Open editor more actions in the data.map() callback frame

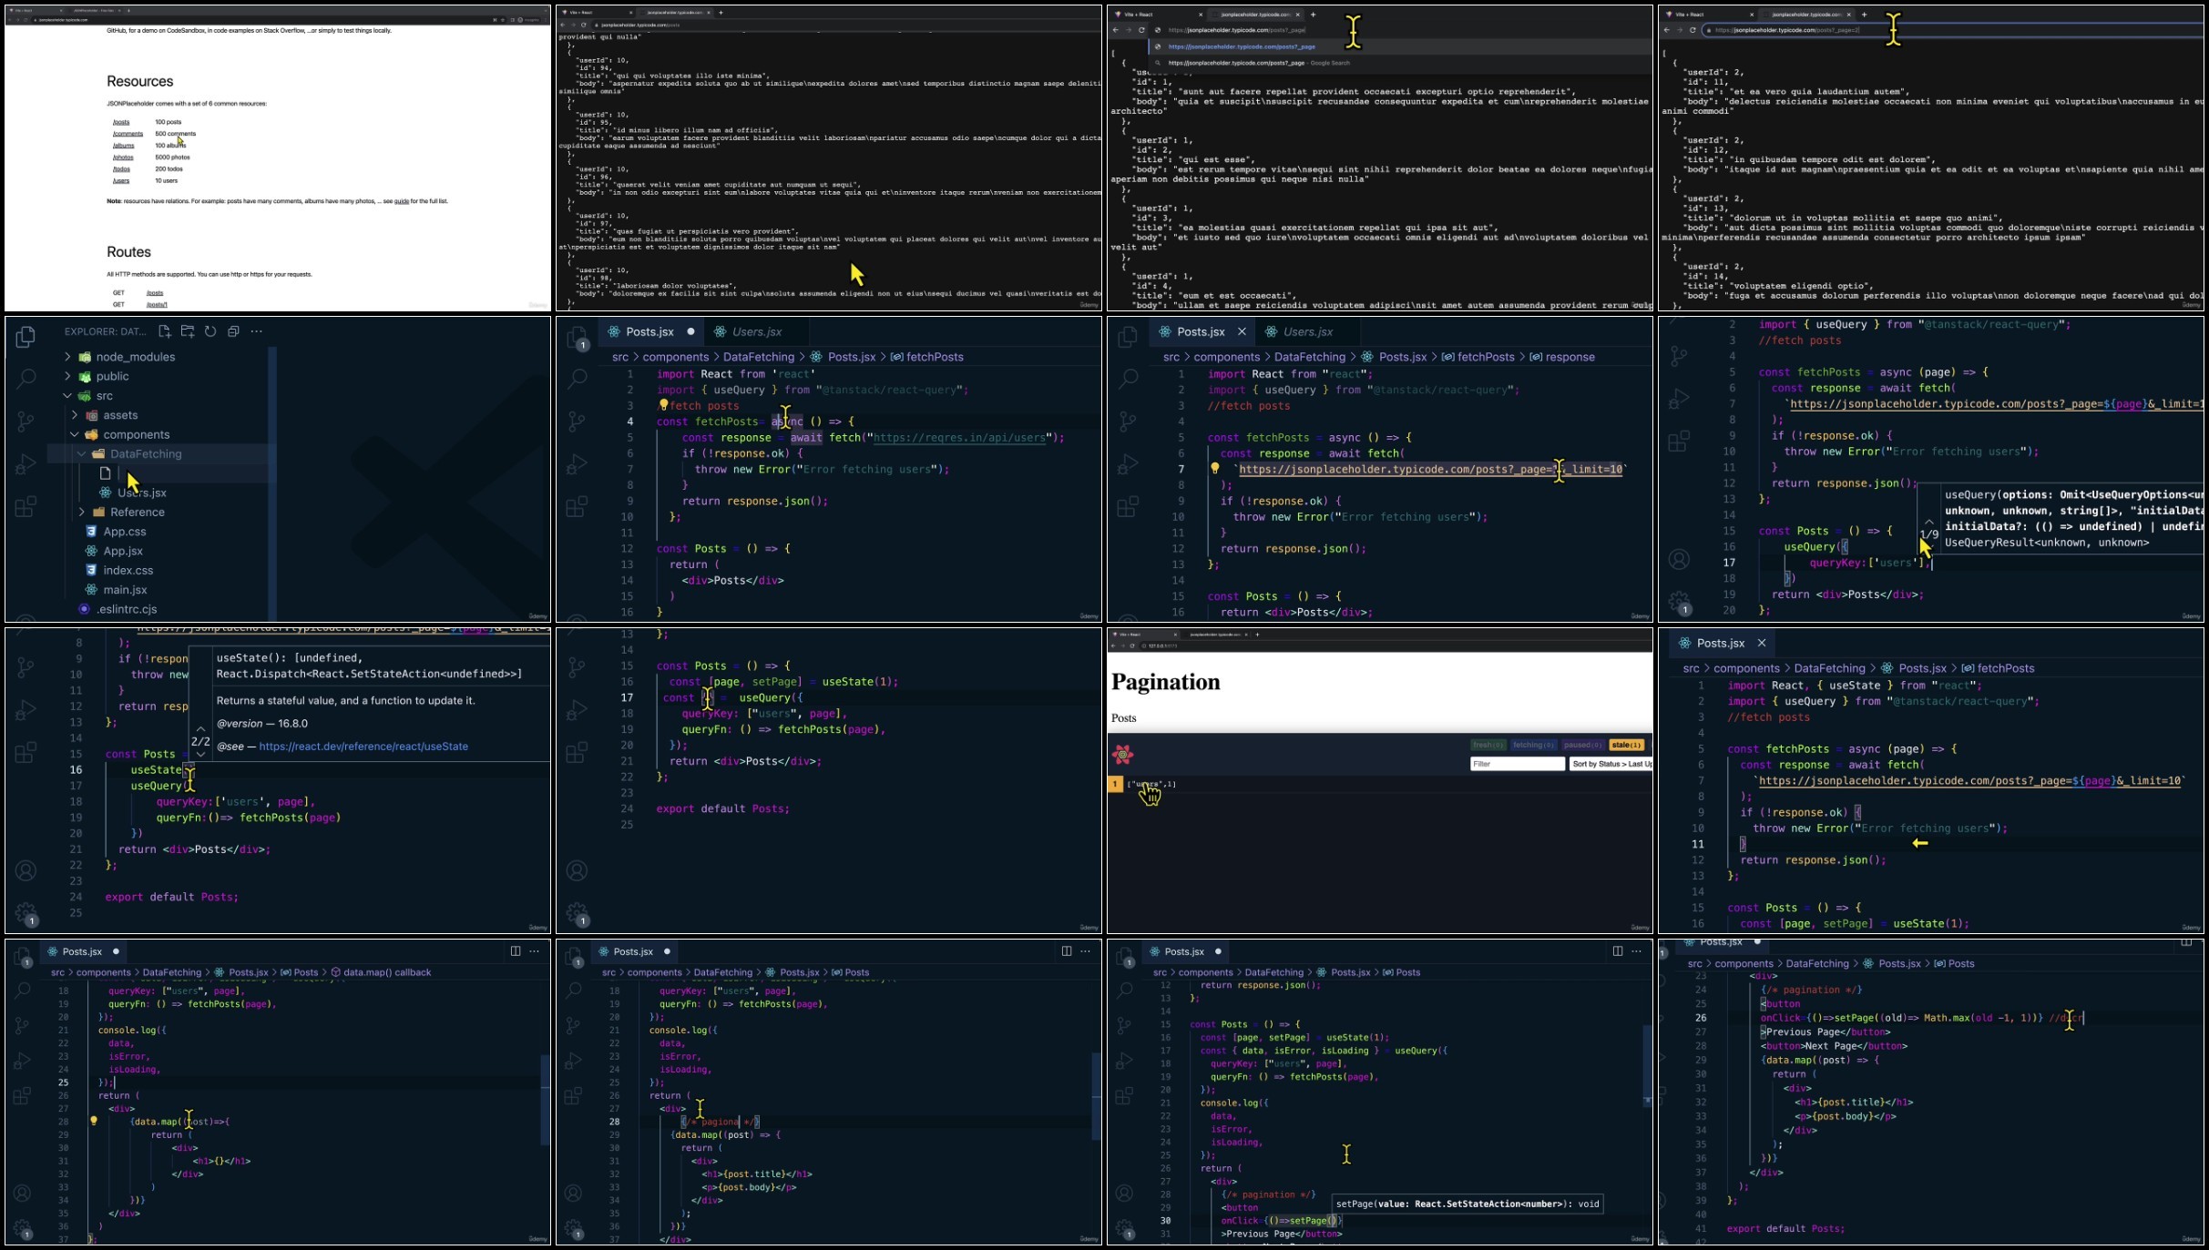point(535,951)
